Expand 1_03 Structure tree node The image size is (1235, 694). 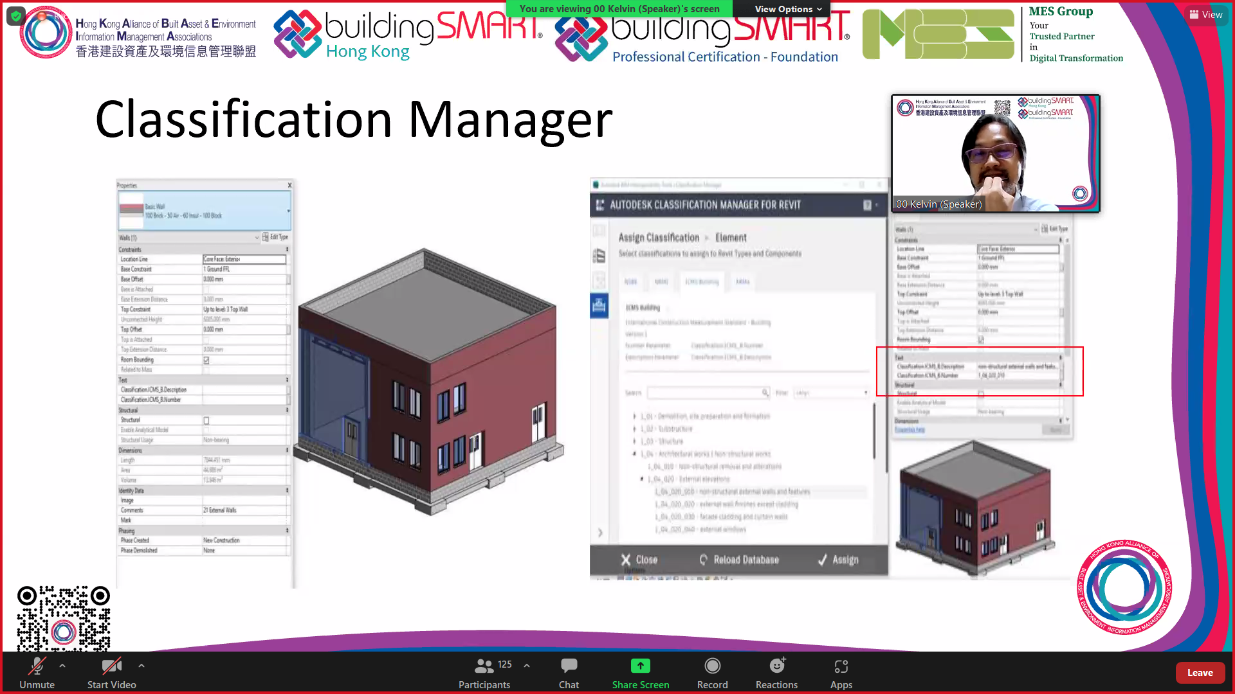pyautogui.click(x=635, y=441)
